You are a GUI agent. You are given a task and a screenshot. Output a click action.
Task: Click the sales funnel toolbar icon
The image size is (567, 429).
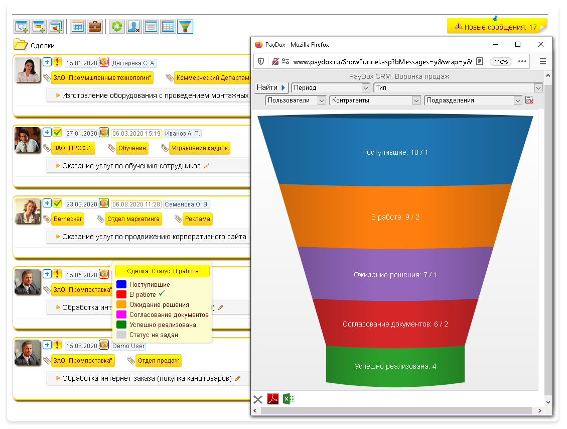click(x=185, y=27)
